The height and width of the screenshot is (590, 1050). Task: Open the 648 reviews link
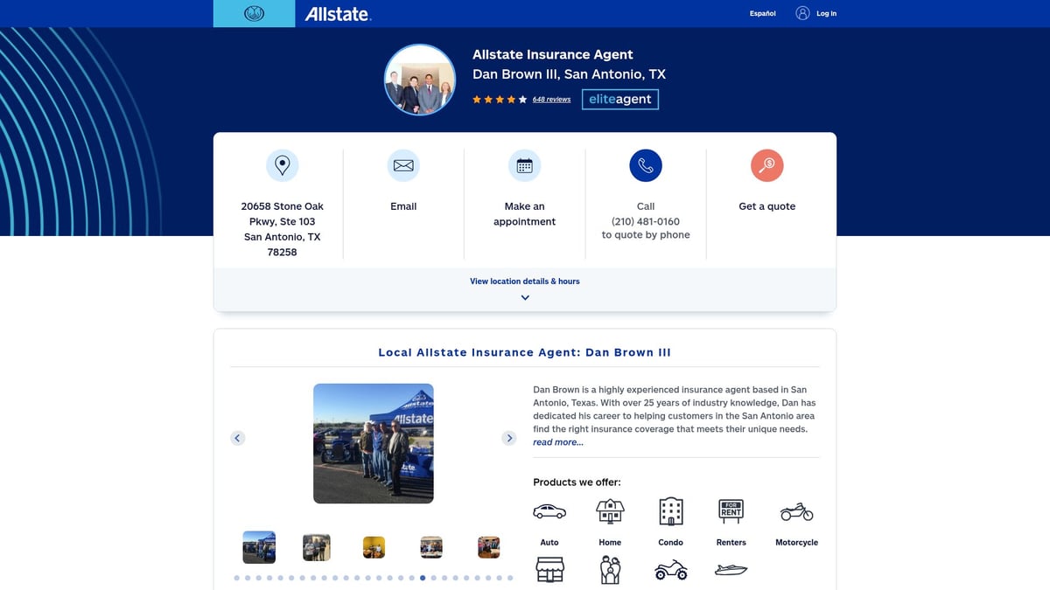pos(551,100)
